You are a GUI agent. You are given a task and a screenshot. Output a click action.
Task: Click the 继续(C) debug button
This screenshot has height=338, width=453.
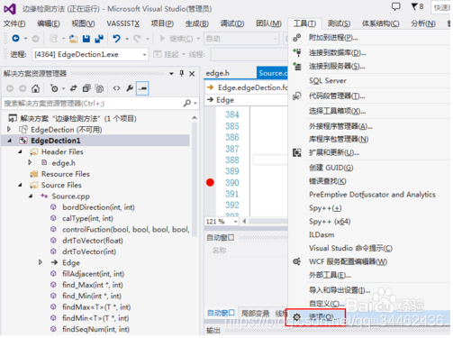[177, 39]
